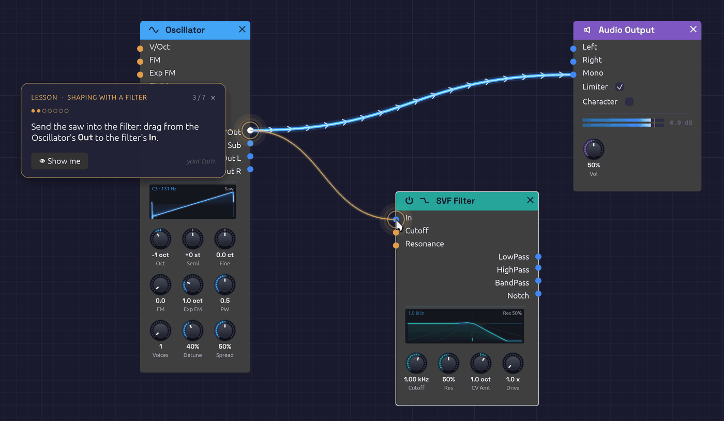Close the SVF Filter module

click(x=530, y=200)
